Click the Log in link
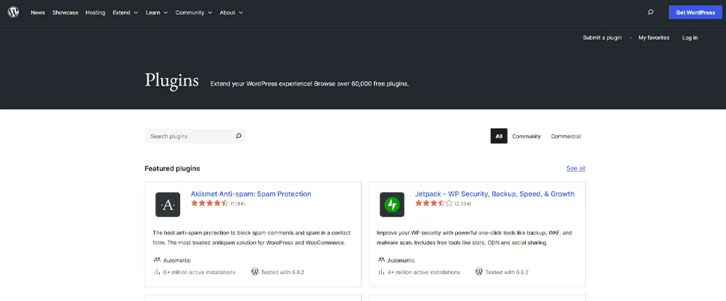Viewport: 726px width, 301px height. 690,38
